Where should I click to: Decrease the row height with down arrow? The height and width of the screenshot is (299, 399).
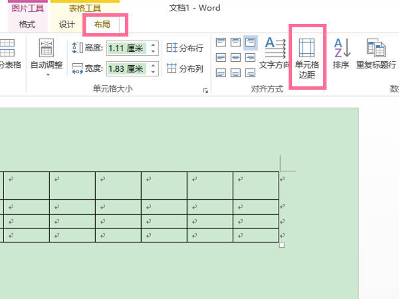point(153,51)
